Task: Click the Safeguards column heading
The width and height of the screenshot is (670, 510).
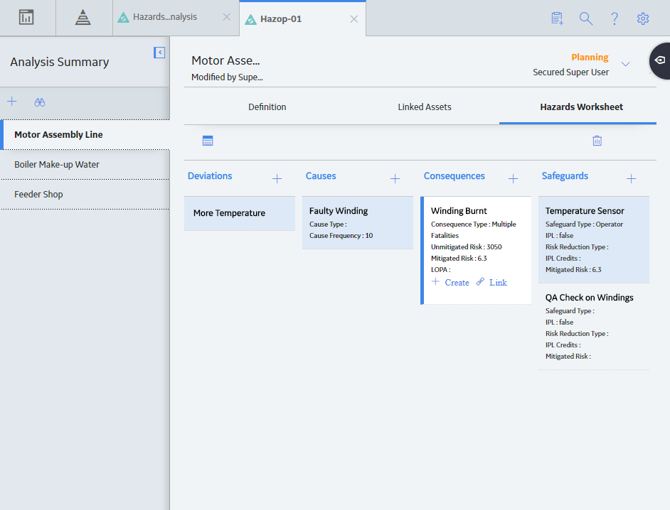Action: click(565, 176)
